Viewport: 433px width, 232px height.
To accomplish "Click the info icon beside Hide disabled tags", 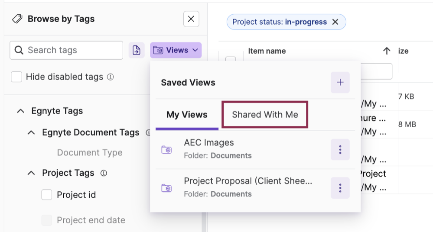I will pos(111,77).
